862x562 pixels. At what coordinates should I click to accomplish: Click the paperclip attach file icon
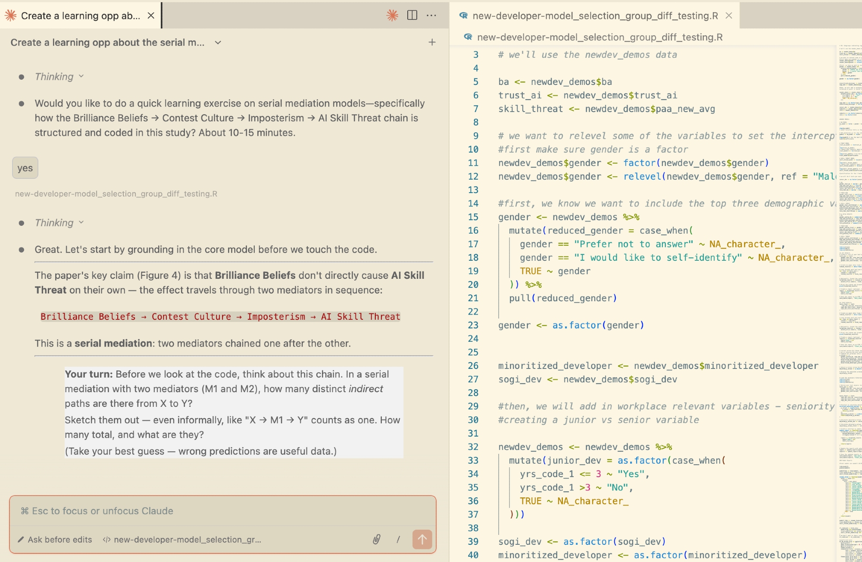(376, 539)
